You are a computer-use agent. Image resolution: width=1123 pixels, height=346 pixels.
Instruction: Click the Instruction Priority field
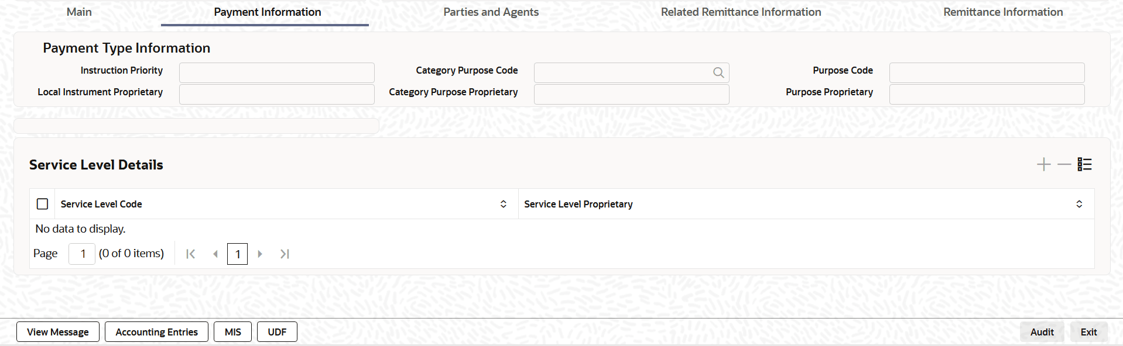click(x=276, y=72)
